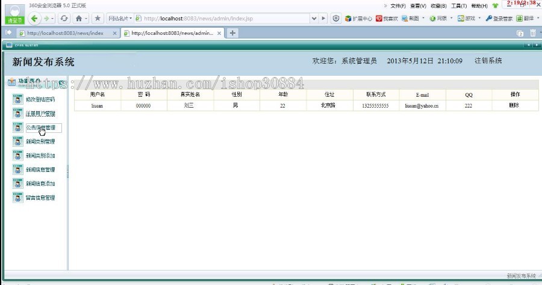
Task: Click the icon beside 新闻类别添加
Action: pyautogui.click(x=17, y=155)
